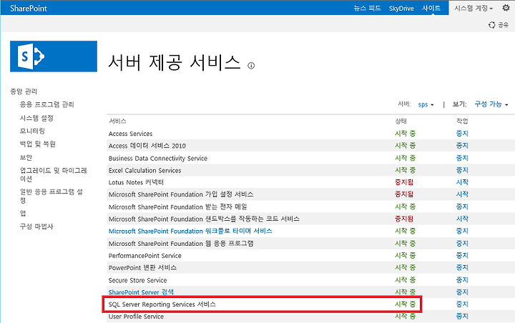Open 일반 응용 프로그램 설정 in the sidebar
This screenshot has width=515, height=323.
point(51,196)
